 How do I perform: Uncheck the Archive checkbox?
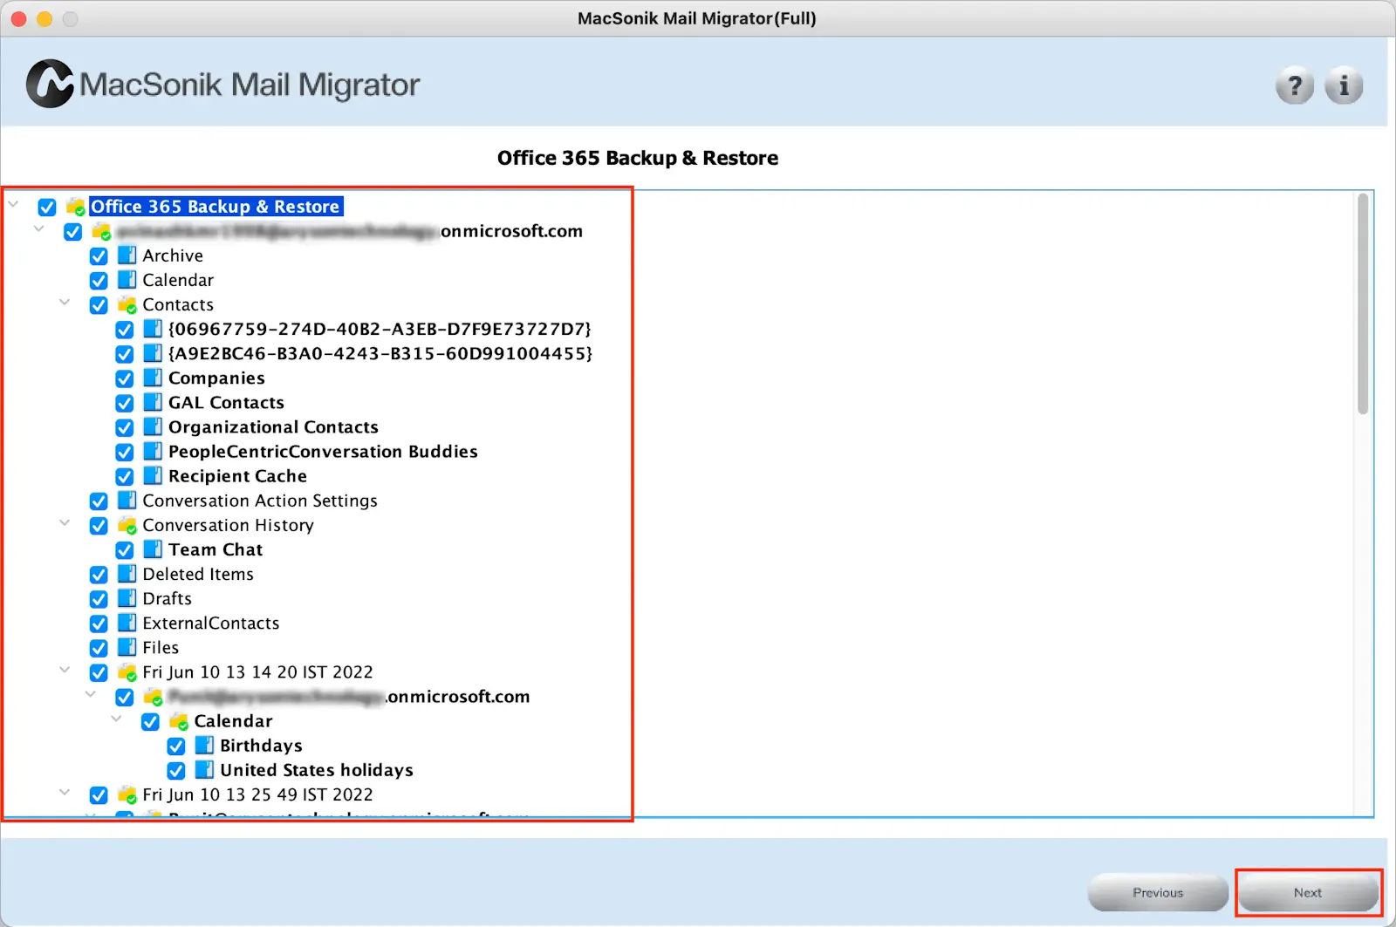pyautogui.click(x=99, y=256)
